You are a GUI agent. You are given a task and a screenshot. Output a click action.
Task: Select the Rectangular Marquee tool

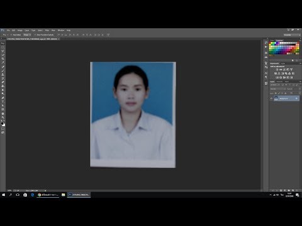coord(3,47)
